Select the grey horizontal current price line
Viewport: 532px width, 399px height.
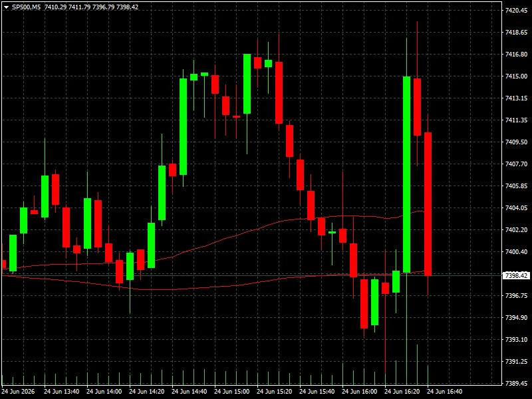(252, 275)
